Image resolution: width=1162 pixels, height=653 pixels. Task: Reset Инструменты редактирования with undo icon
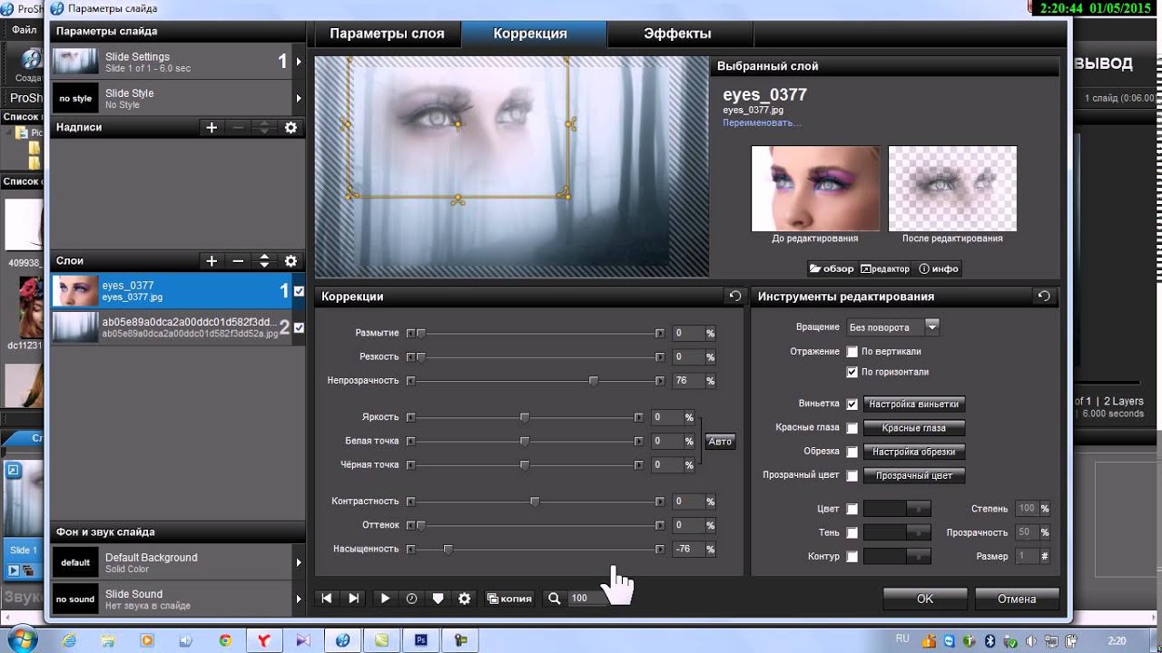click(1044, 296)
